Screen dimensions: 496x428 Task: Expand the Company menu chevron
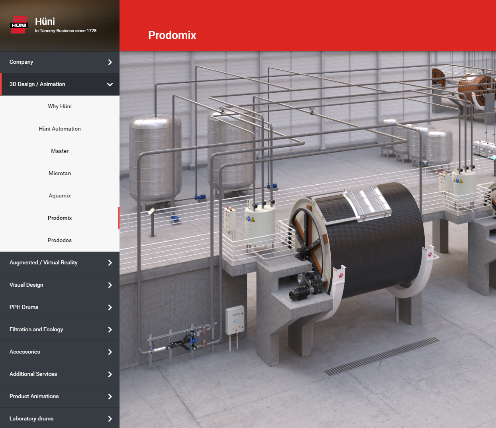[x=110, y=62]
